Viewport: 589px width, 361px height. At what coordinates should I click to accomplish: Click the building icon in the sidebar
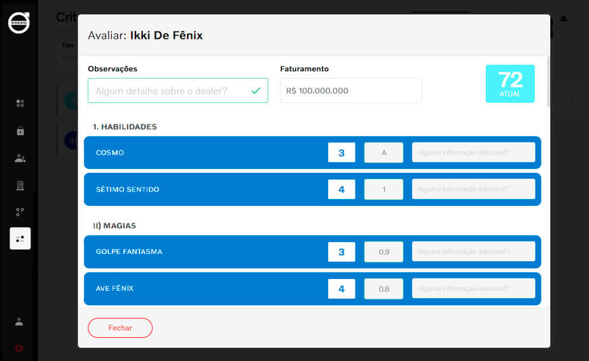pos(20,186)
